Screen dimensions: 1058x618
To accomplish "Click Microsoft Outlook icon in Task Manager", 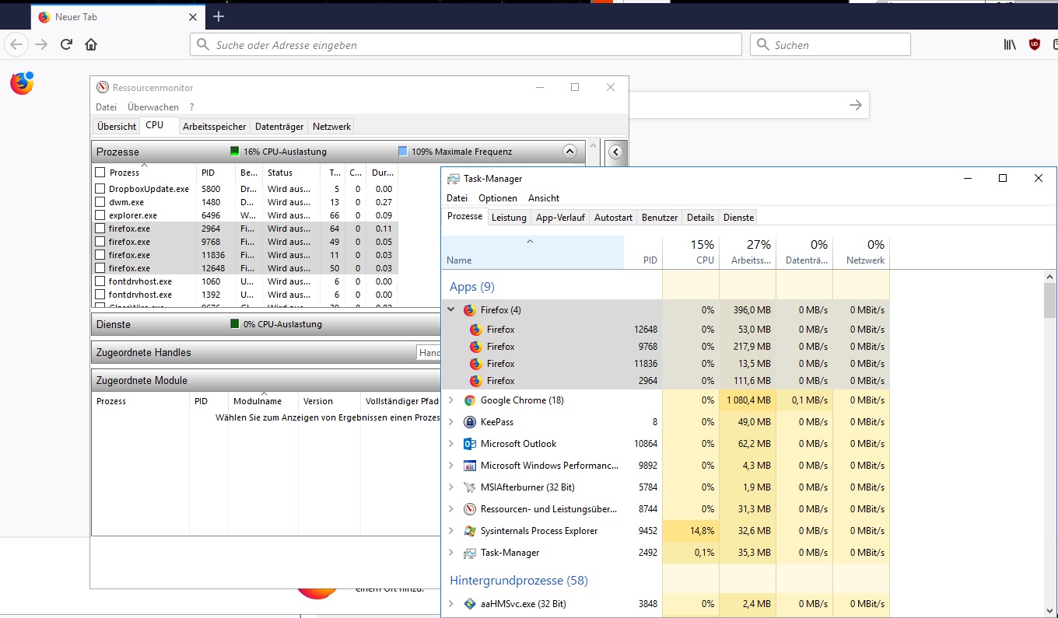I will (469, 444).
